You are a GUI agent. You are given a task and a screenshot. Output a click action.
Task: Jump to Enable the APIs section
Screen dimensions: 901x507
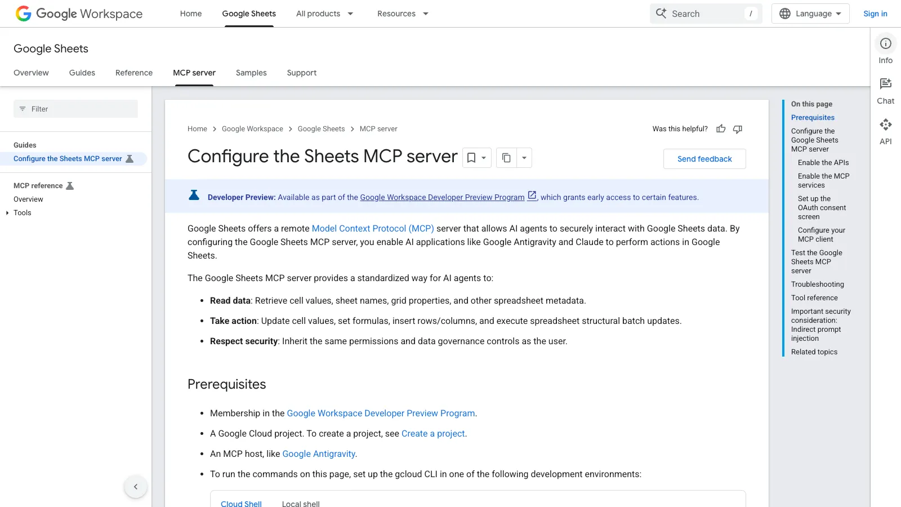pos(823,163)
